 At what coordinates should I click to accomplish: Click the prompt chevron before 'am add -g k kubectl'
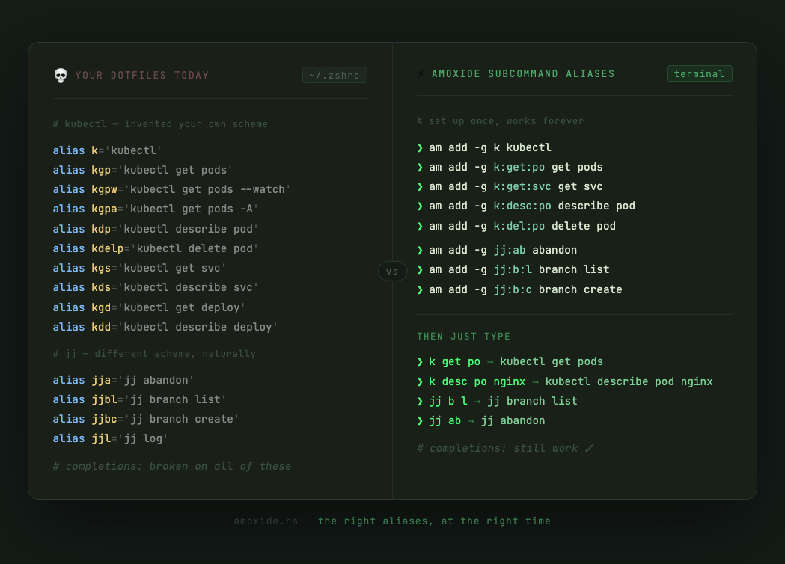[x=420, y=147]
